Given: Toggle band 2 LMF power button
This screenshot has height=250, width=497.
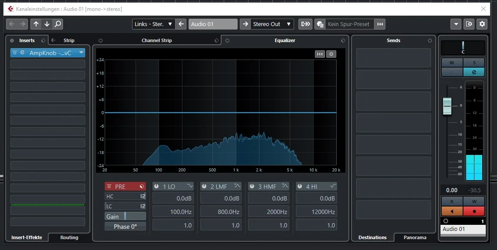Looking at the screenshot, I should 204,186.
